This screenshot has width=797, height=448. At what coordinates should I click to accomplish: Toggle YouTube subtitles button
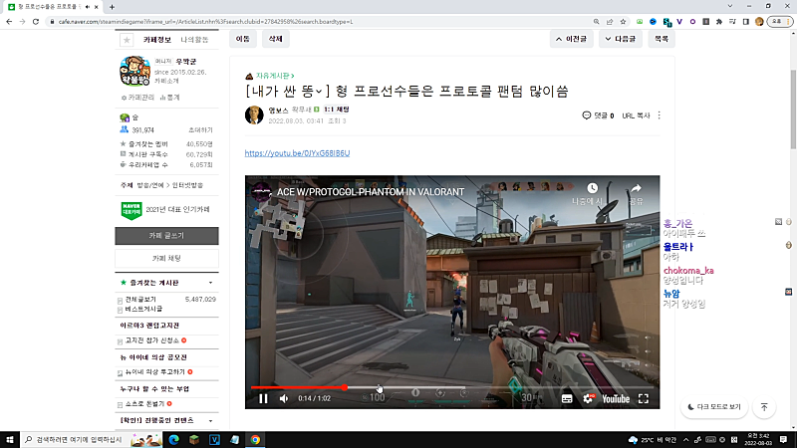tap(567, 399)
